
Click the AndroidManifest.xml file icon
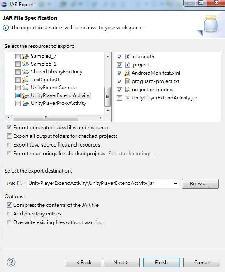(127, 73)
